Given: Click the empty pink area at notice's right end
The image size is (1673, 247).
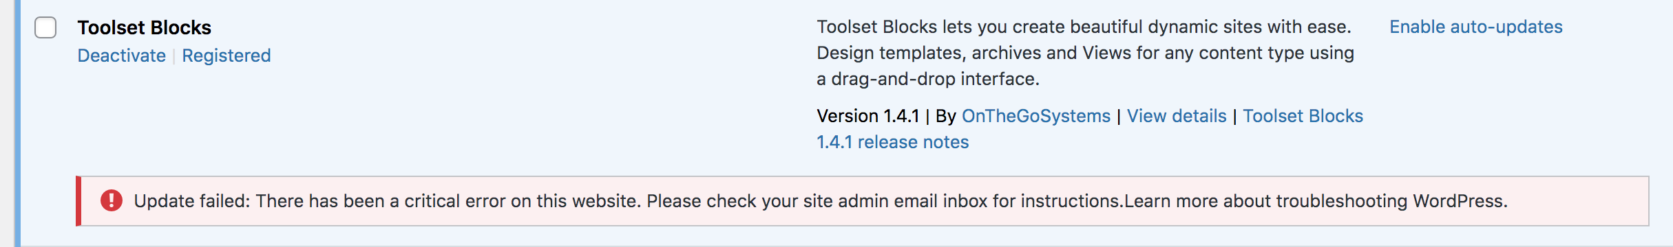Looking at the screenshot, I should pos(1577,201).
